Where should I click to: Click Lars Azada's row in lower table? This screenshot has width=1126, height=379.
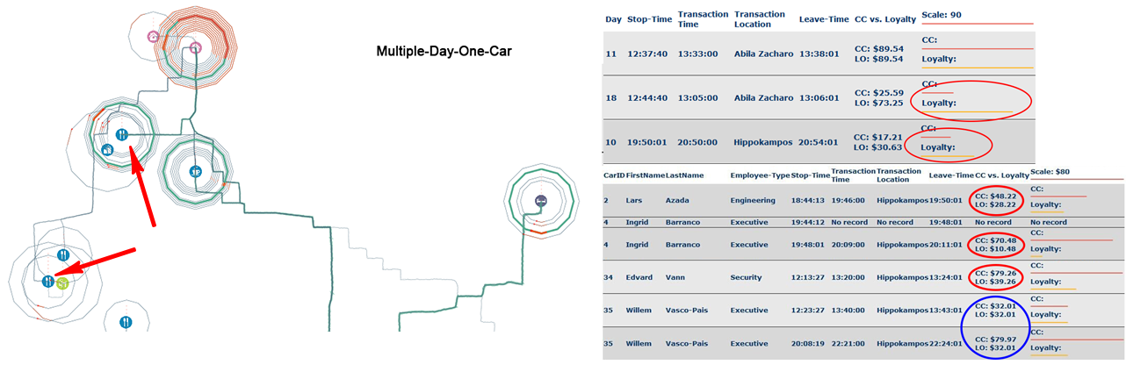pyautogui.click(x=755, y=200)
